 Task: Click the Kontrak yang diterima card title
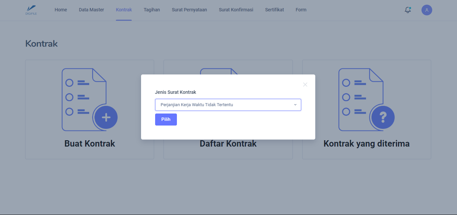point(366,144)
